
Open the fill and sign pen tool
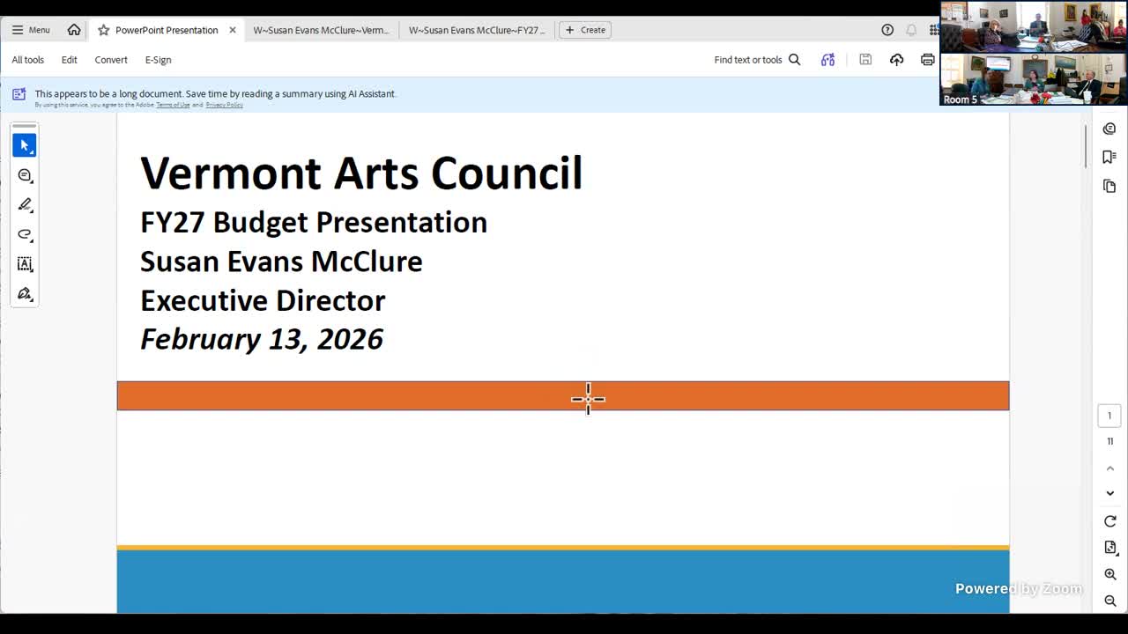(x=25, y=293)
